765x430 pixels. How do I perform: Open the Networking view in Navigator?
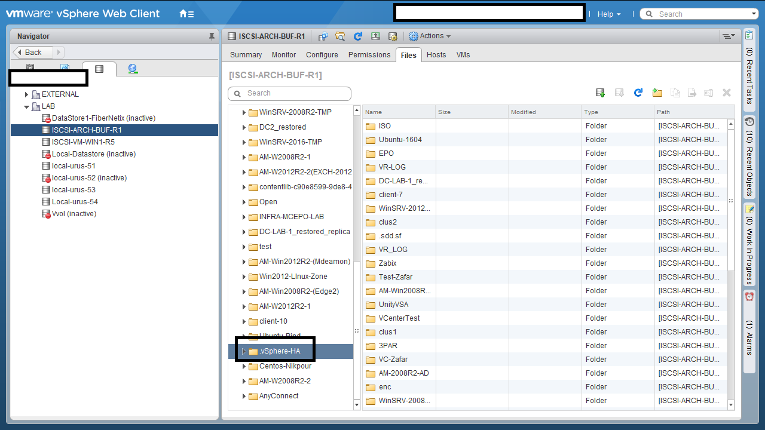[133, 69]
